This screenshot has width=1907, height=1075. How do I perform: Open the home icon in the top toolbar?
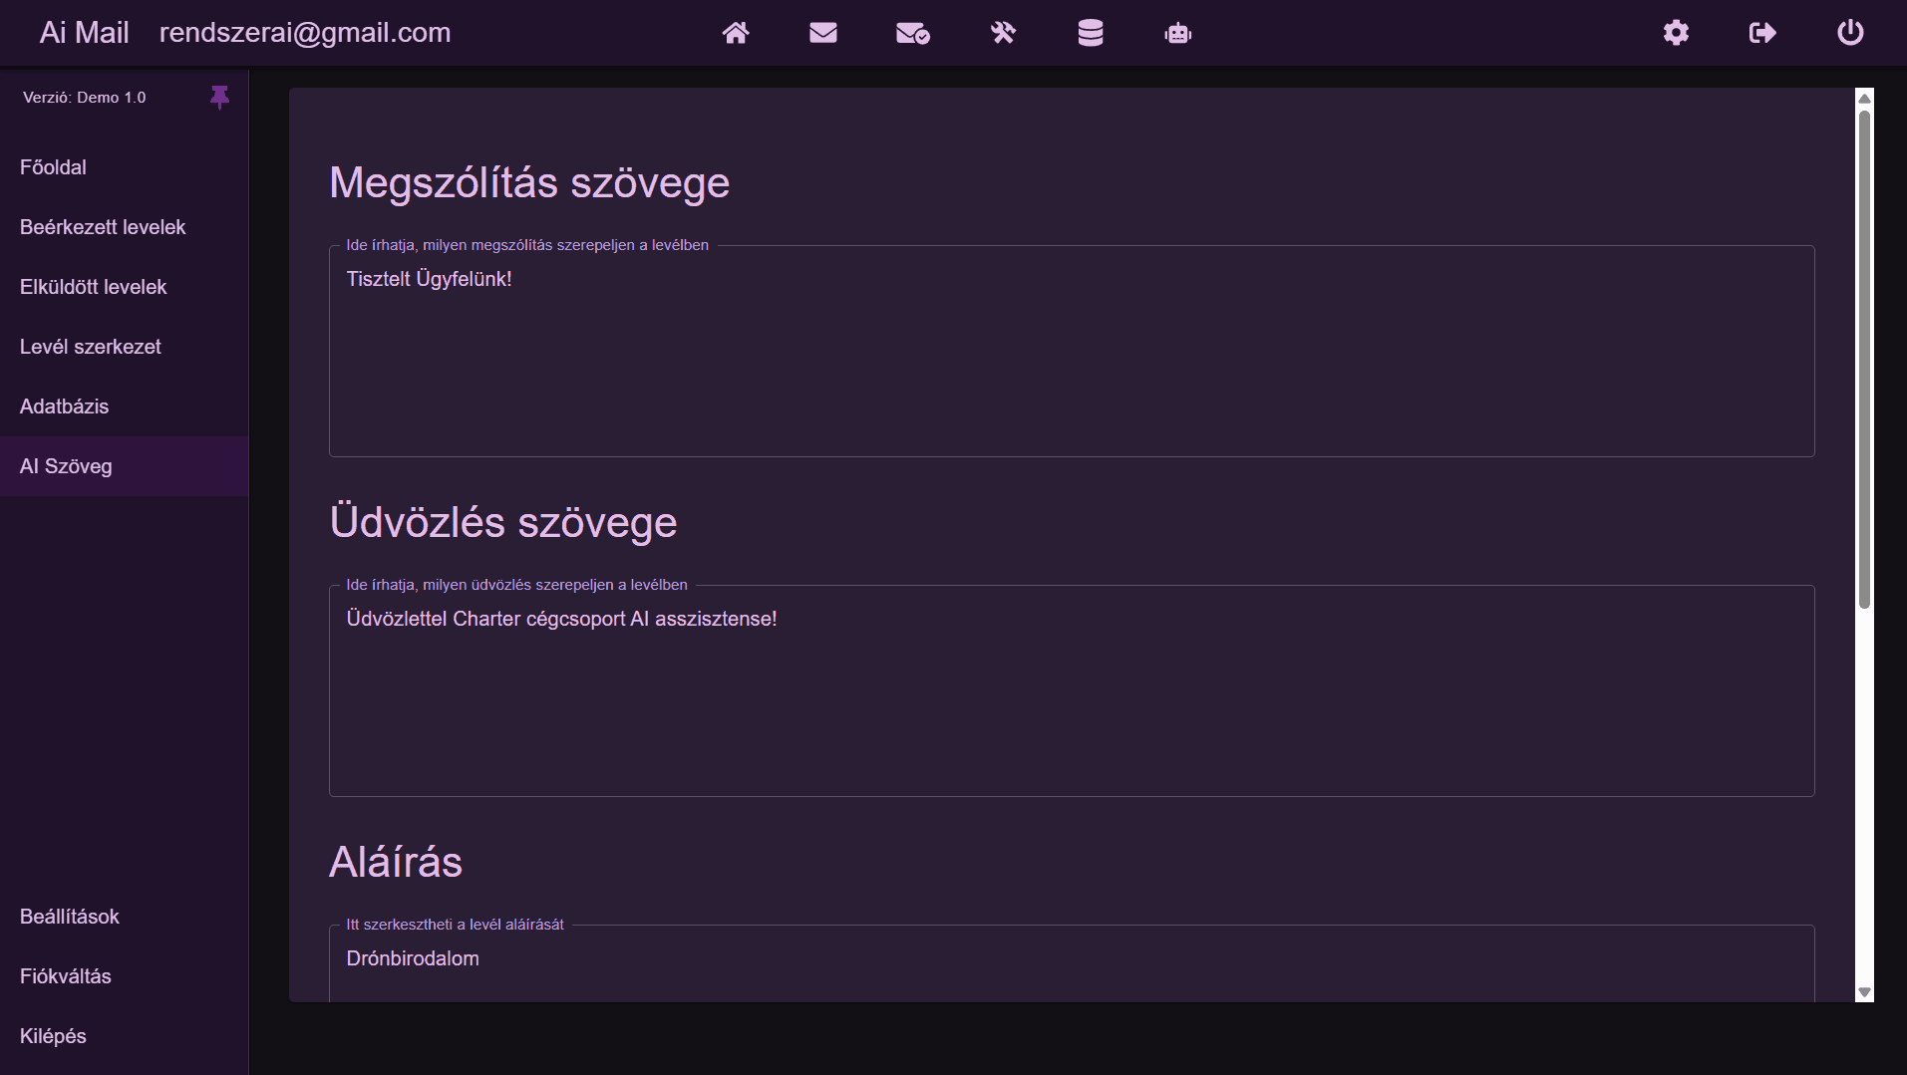736,33
